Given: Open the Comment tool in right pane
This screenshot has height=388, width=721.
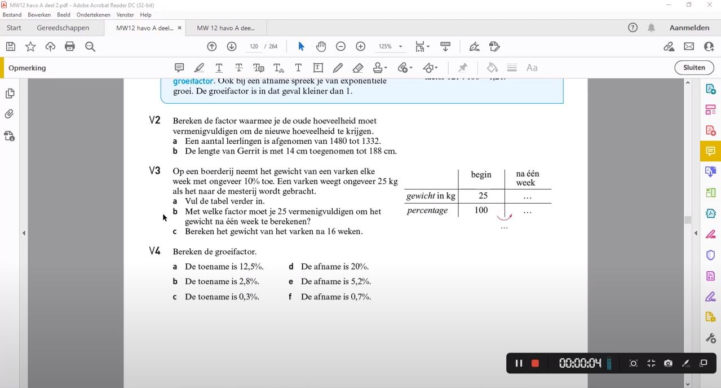Looking at the screenshot, I should point(710,151).
